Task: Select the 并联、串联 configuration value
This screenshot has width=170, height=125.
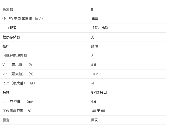Action: (100, 28)
